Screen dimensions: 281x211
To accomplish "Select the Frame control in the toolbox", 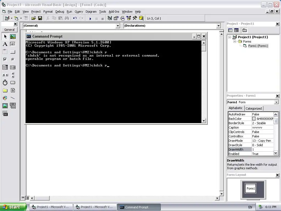I will [5, 52].
